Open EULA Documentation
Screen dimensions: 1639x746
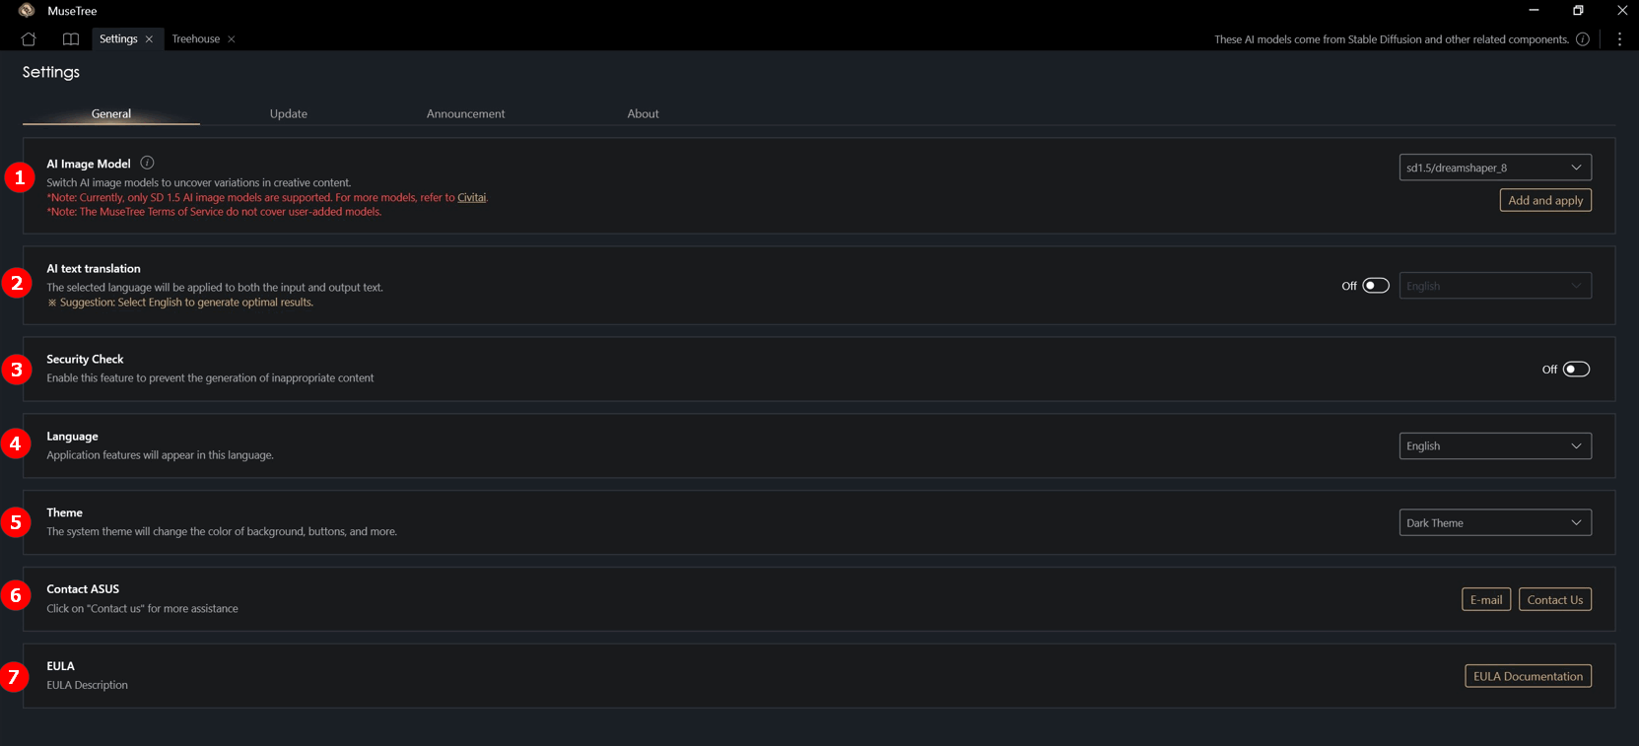point(1528,676)
